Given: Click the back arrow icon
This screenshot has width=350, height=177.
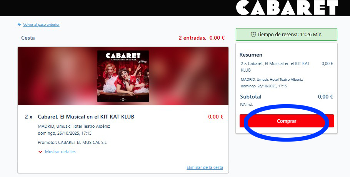Looking at the screenshot, I should pos(19,24).
